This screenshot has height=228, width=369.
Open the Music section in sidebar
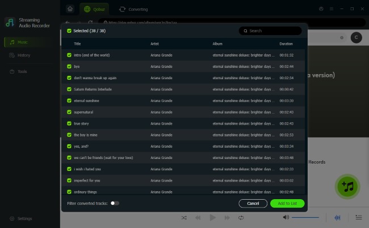(30, 42)
